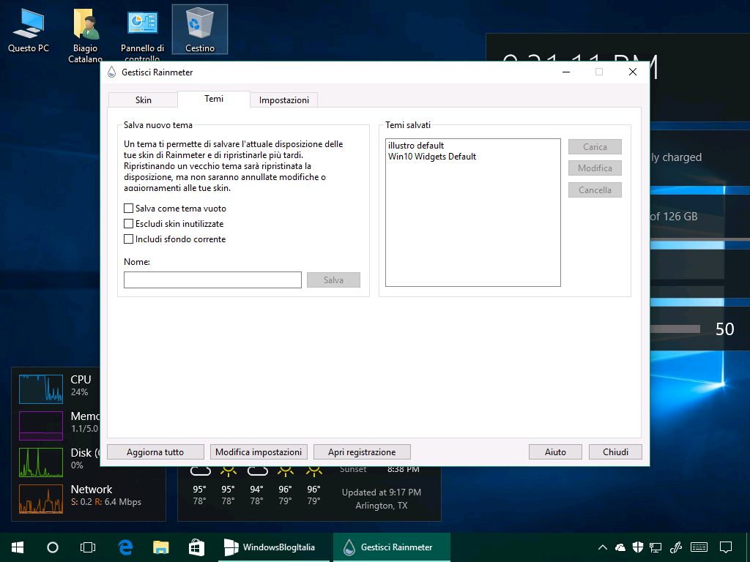Open touch keyboard tray icon
The height and width of the screenshot is (562, 750).
699,547
